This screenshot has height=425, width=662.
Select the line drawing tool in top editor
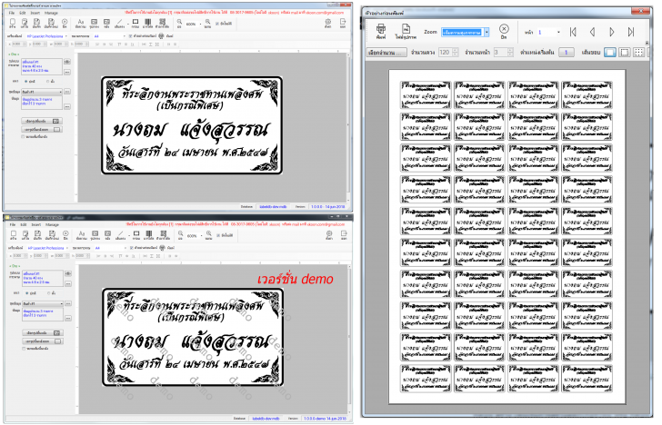coord(119,23)
